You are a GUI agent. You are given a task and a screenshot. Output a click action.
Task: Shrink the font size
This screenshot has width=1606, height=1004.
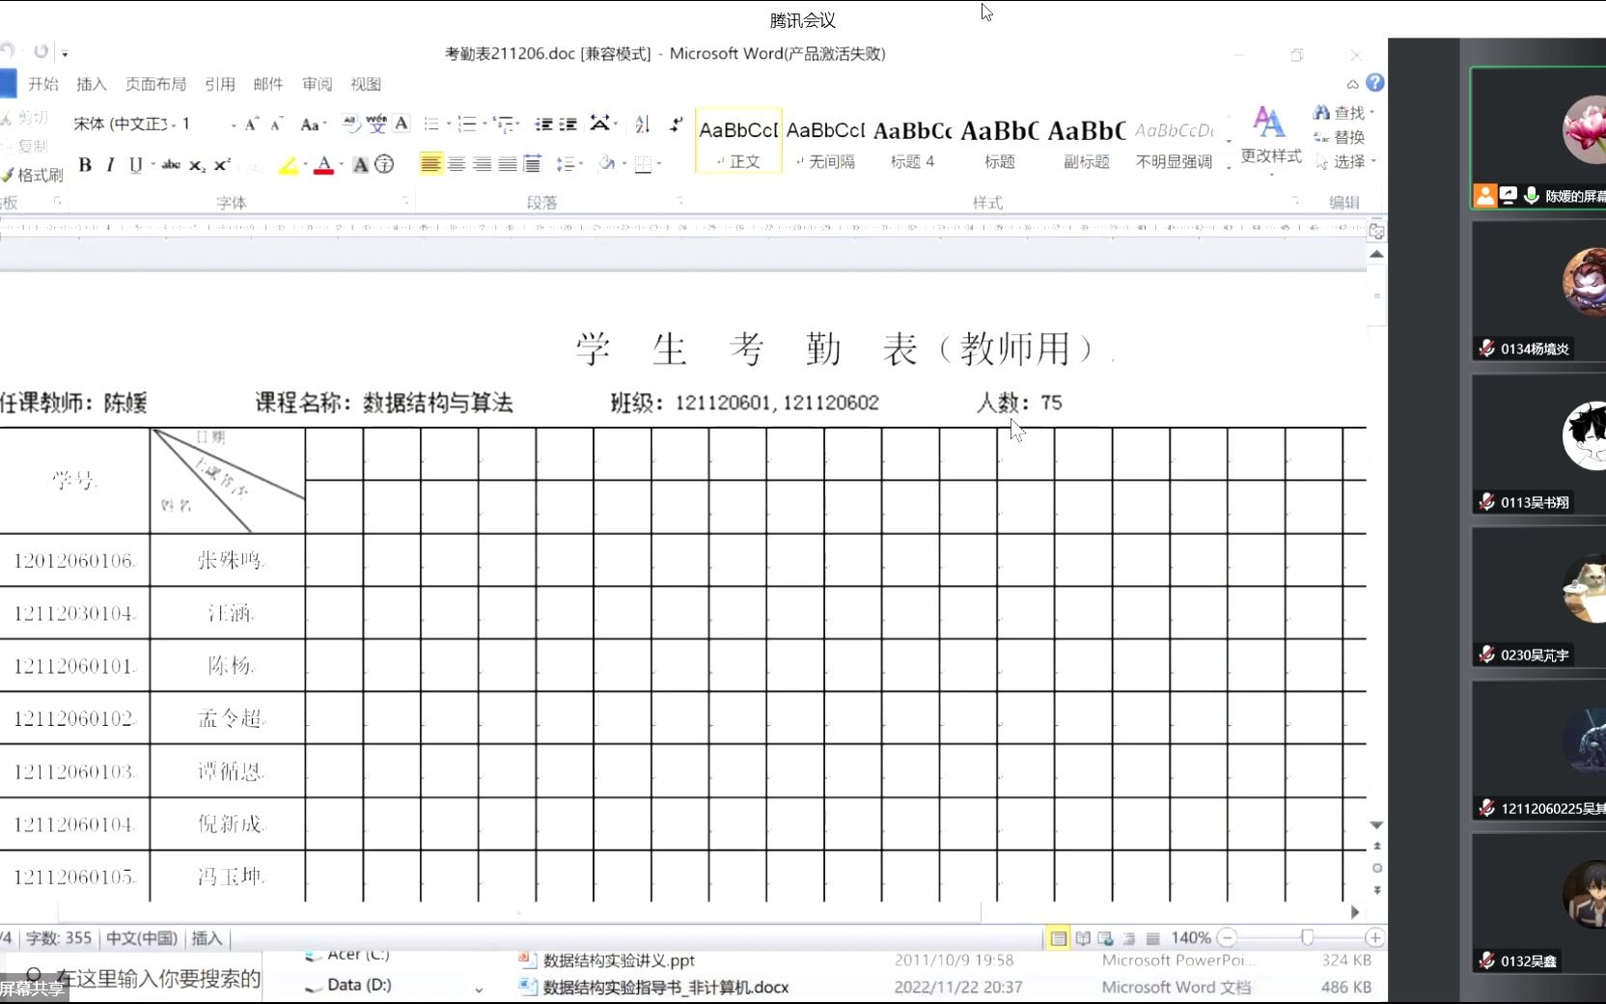[x=277, y=124]
